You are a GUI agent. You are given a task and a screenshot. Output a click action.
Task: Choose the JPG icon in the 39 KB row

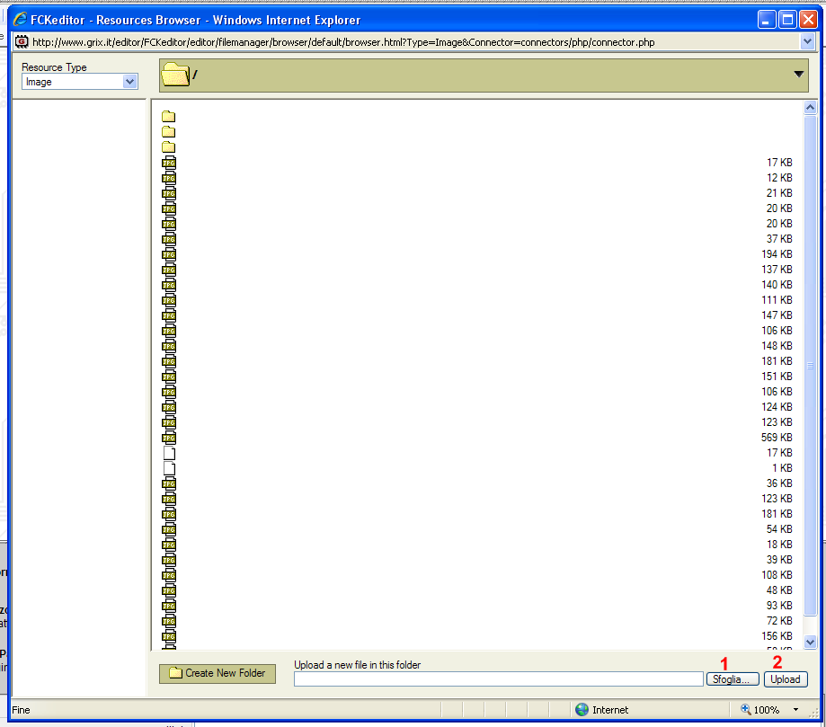(169, 560)
